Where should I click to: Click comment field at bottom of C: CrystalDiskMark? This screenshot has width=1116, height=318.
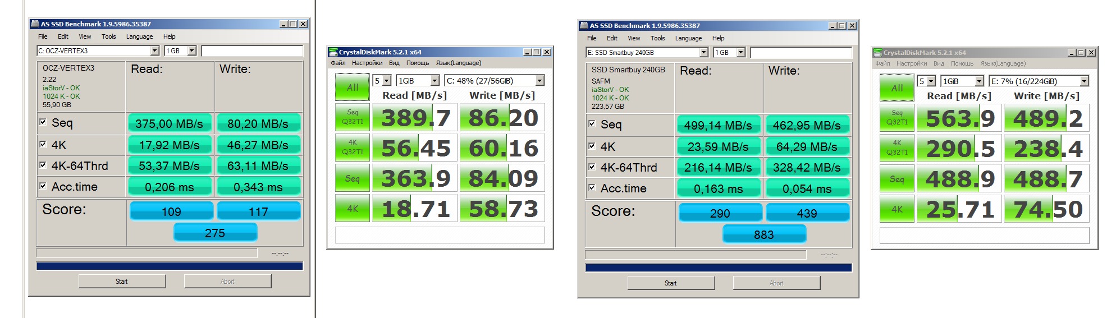pos(440,234)
